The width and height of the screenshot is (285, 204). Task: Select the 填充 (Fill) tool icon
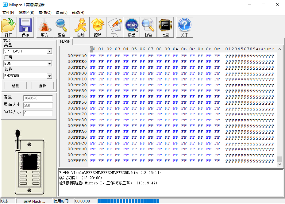click(x=44, y=27)
